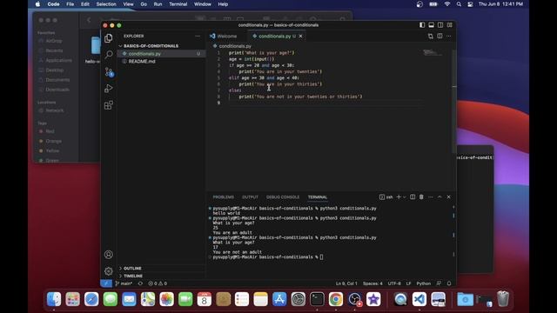
Task: Go to line via Ln 9, Col 1
Action: tap(346, 283)
